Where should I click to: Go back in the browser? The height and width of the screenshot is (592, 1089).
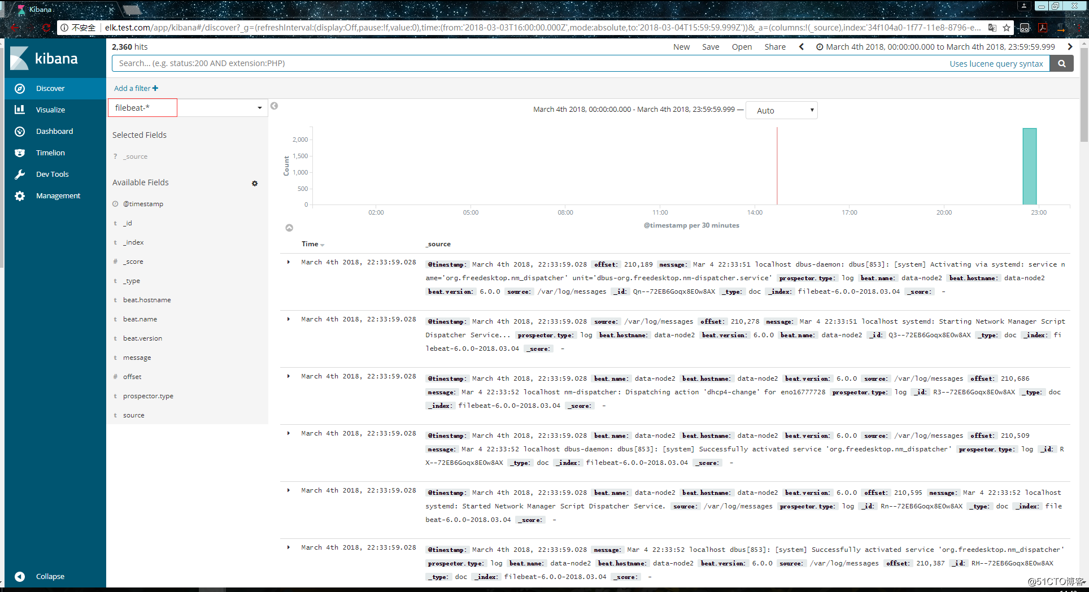click(15, 27)
